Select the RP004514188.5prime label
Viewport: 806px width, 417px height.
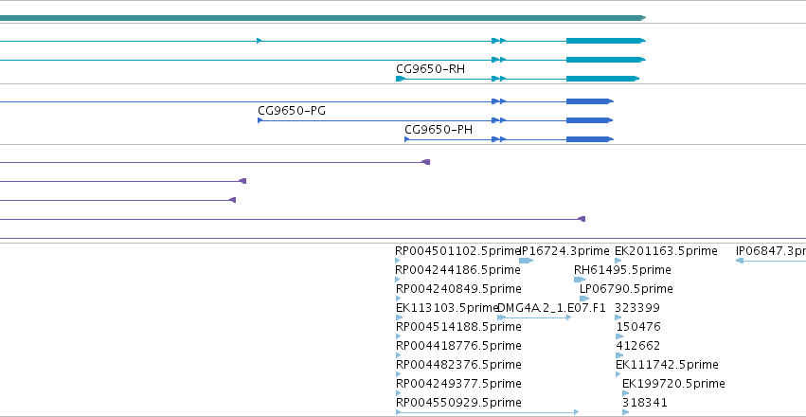[x=458, y=327]
